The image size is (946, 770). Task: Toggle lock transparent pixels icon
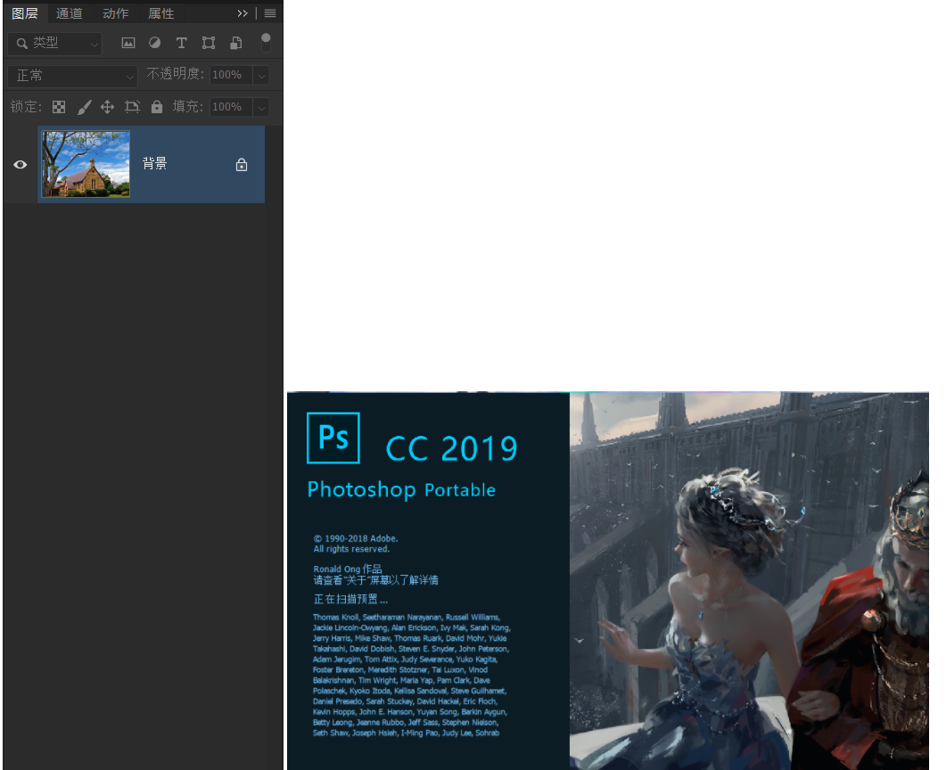click(59, 107)
